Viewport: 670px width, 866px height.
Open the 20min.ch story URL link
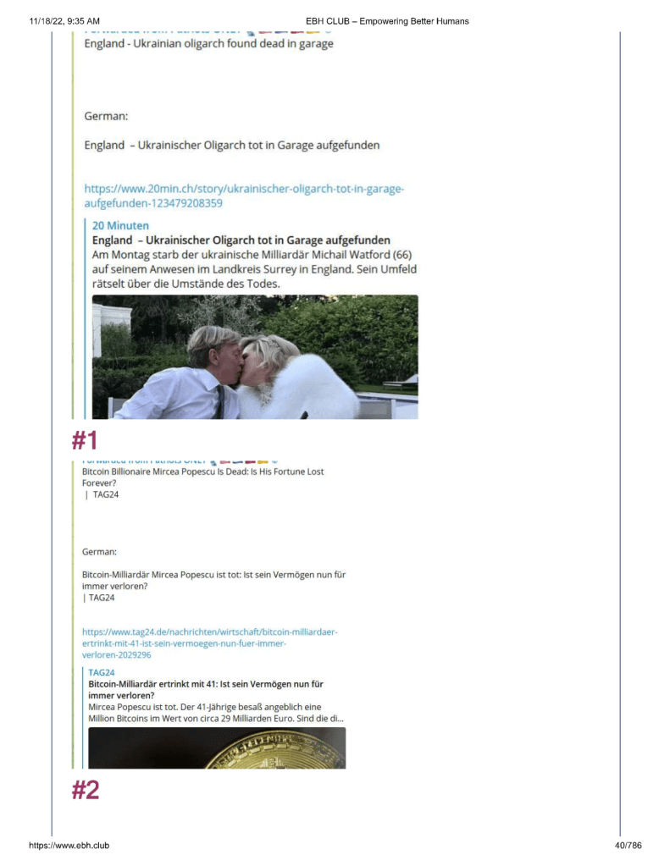point(244,196)
